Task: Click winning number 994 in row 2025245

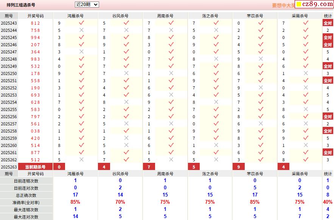Action: click(35, 37)
